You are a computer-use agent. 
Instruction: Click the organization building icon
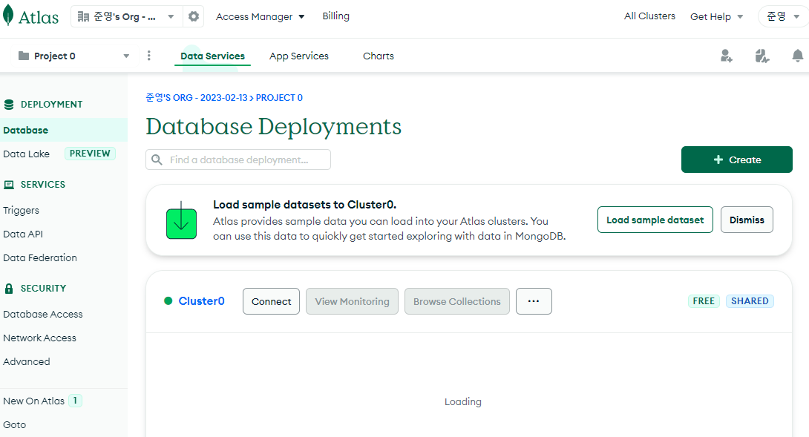[x=83, y=16]
